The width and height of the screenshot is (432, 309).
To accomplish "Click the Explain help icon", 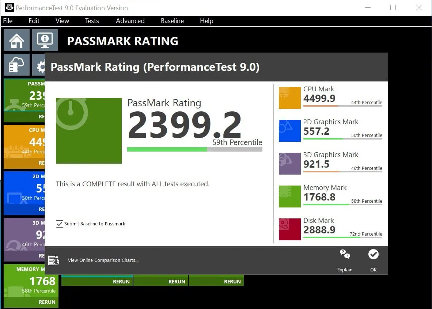I will [x=345, y=255].
